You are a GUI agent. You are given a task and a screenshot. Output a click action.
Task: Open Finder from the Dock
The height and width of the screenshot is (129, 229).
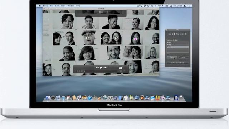pos(48,98)
